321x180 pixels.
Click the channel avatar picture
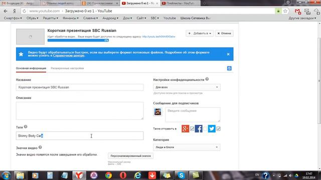pyautogui.click(x=157, y=111)
